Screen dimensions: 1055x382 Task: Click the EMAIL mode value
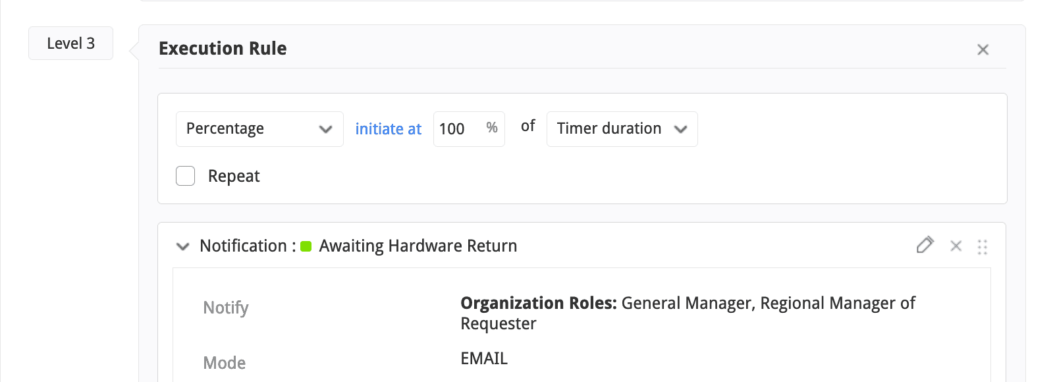pos(484,358)
